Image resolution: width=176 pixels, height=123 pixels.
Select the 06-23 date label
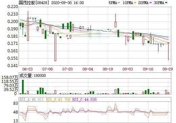pos(27,69)
